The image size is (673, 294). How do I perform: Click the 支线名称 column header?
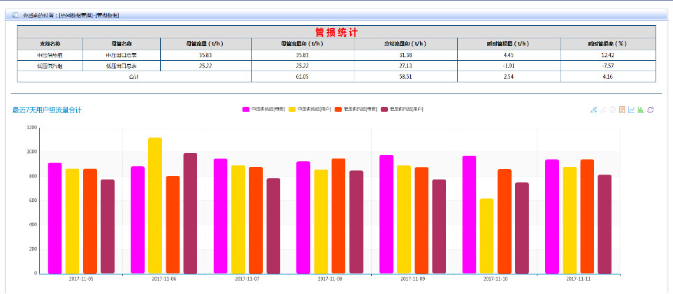coord(50,43)
